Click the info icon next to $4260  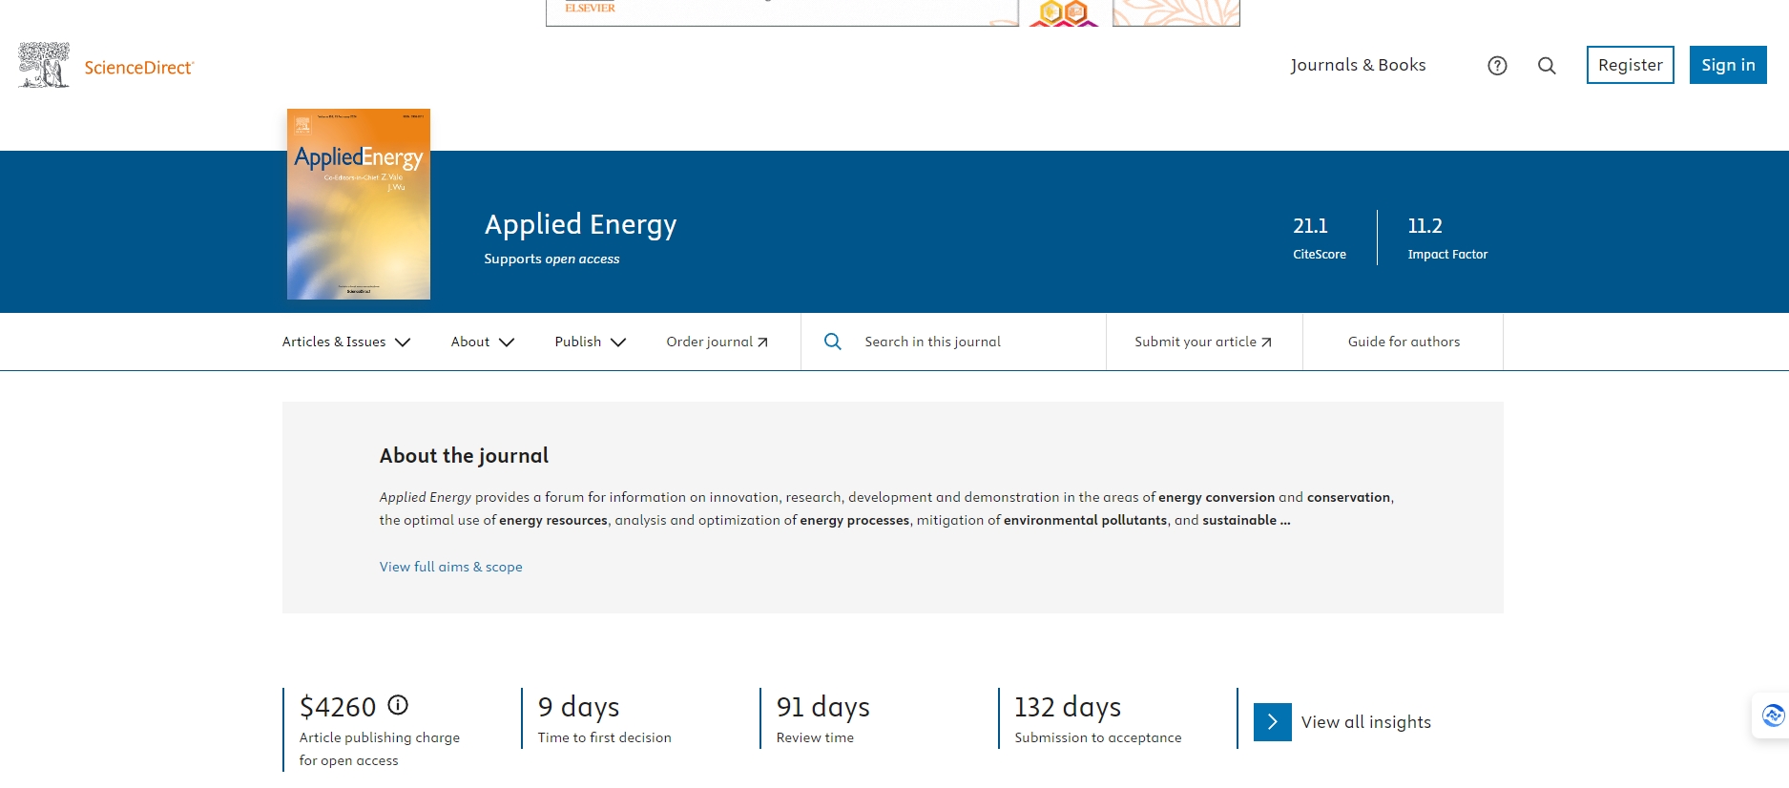pos(398,705)
